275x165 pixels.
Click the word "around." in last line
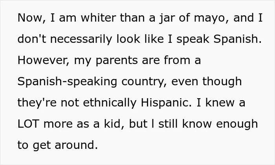(76, 145)
